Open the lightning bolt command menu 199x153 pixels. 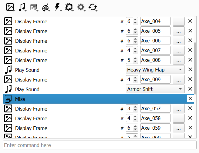pos(58,7)
